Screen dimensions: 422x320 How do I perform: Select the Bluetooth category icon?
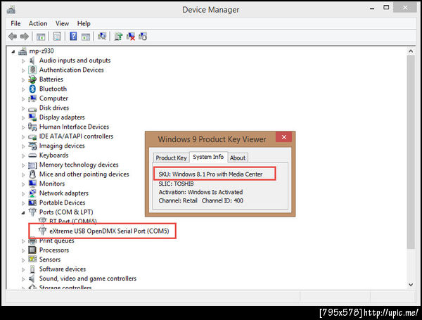tap(32, 89)
